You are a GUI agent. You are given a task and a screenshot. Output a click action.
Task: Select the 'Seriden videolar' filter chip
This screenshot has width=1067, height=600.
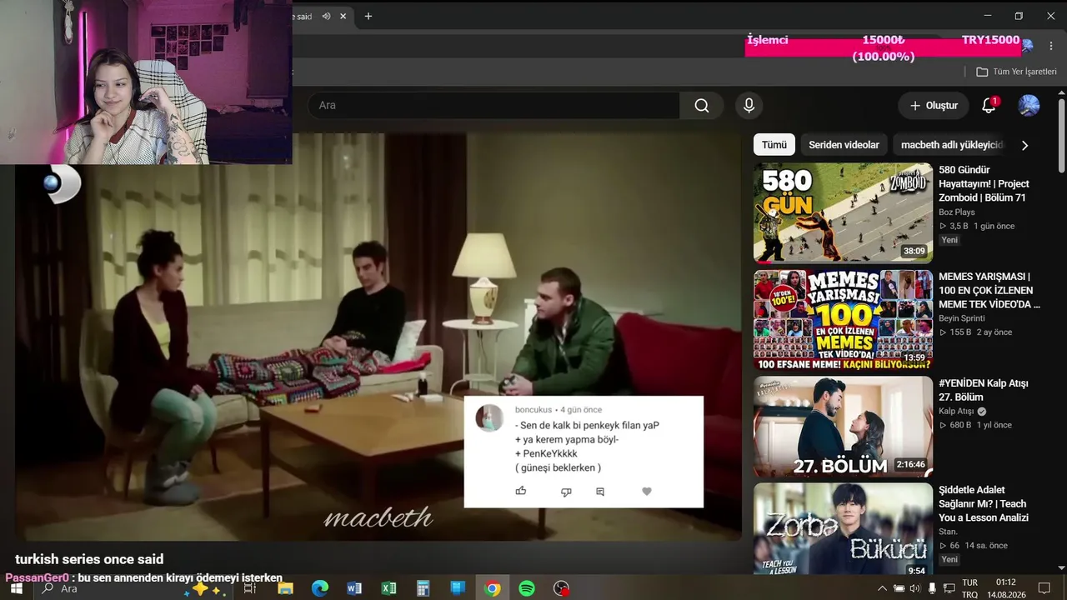coord(844,145)
